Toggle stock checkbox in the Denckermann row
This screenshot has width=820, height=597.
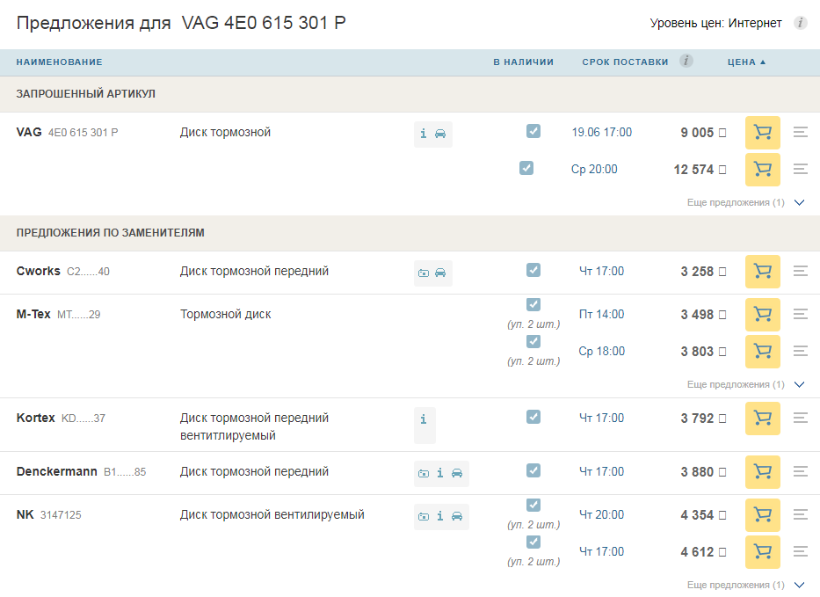coord(533,470)
